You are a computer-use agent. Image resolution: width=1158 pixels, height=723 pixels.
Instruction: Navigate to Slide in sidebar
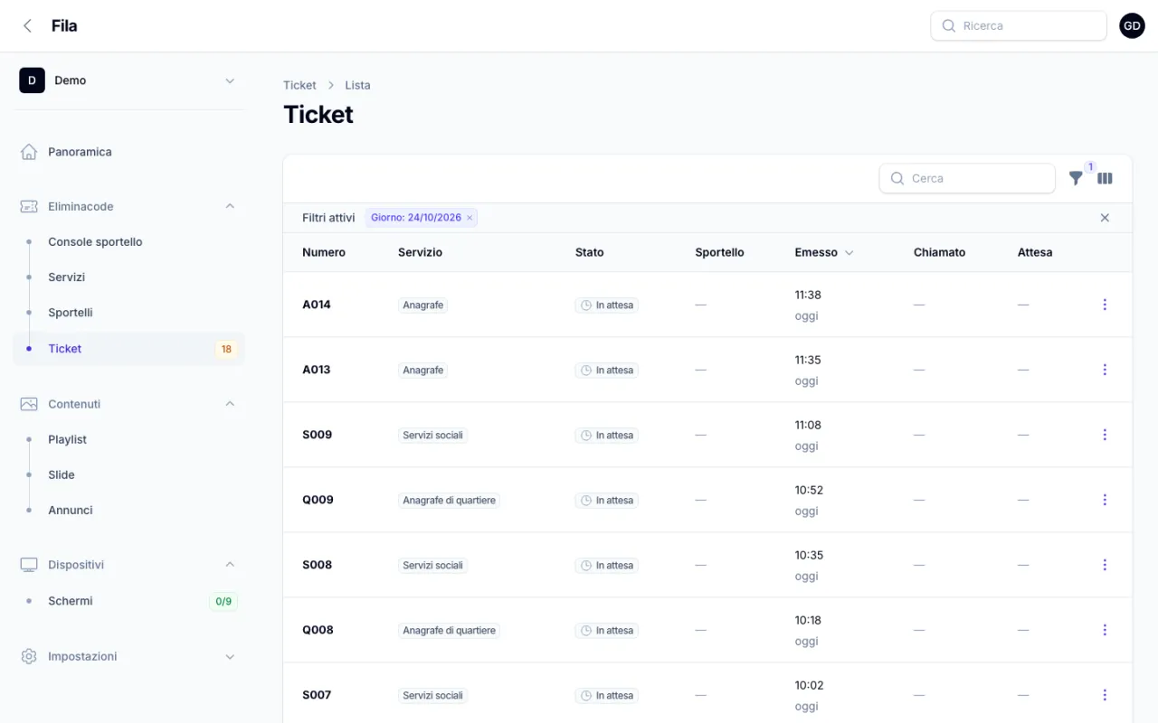(x=128, y=474)
